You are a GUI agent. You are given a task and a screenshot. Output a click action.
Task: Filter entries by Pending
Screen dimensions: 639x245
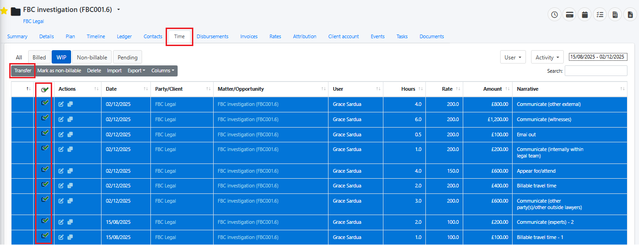tap(127, 58)
